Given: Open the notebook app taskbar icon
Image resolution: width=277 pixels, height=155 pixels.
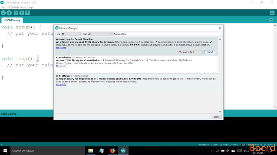Looking at the screenshot, I should click(x=101, y=151).
